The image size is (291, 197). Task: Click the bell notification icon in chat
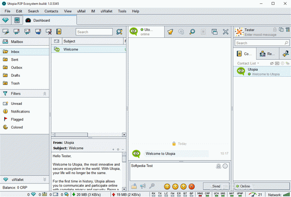pyautogui.click(x=170, y=32)
